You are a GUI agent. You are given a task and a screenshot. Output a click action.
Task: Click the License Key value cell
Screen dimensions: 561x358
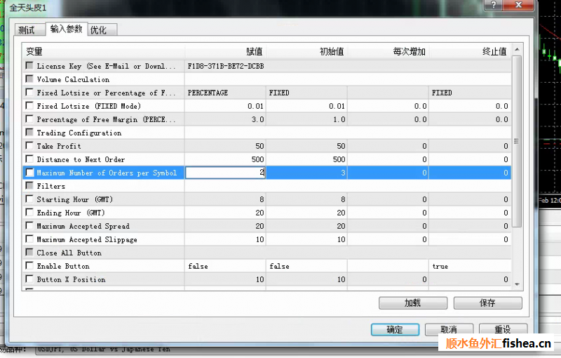(x=226, y=66)
